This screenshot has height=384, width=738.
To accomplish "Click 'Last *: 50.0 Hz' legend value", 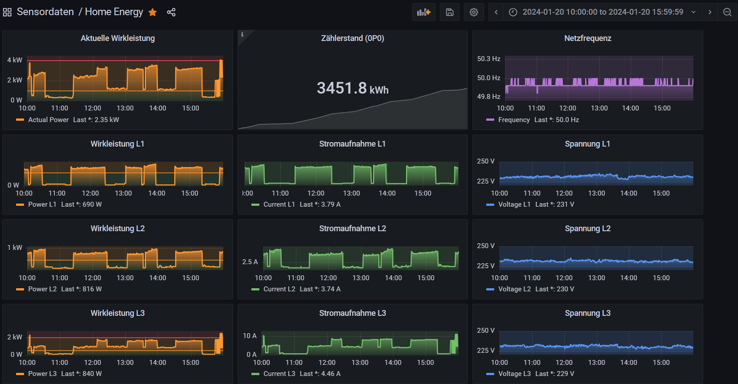I will [x=557, y=120].
